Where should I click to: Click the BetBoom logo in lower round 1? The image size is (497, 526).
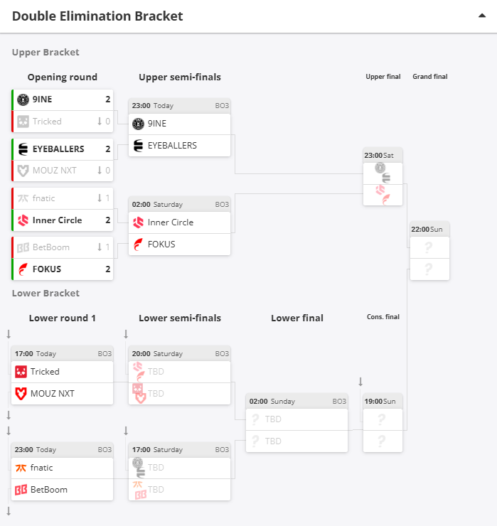coord(21,490)
